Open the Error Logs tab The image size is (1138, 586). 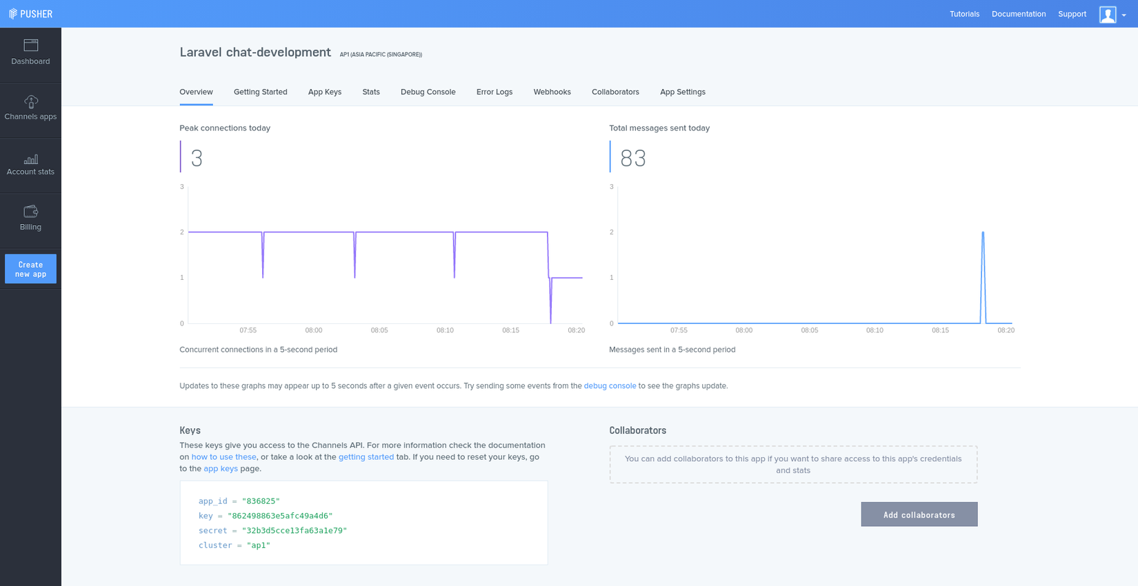tap(495, 92)
